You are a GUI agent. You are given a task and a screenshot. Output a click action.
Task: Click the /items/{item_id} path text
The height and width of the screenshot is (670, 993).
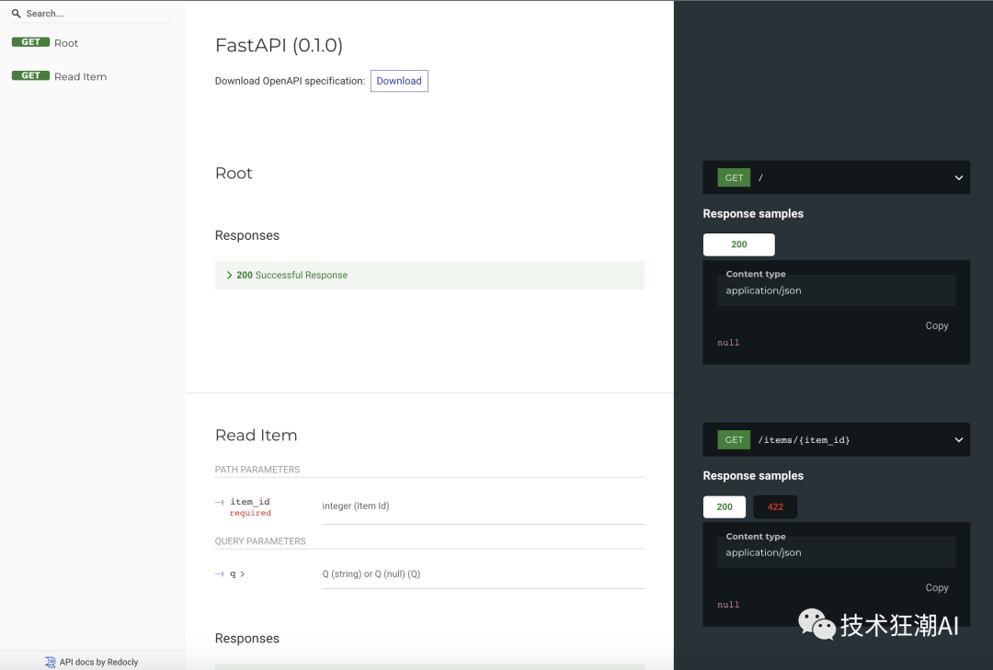tap(804, 440)
